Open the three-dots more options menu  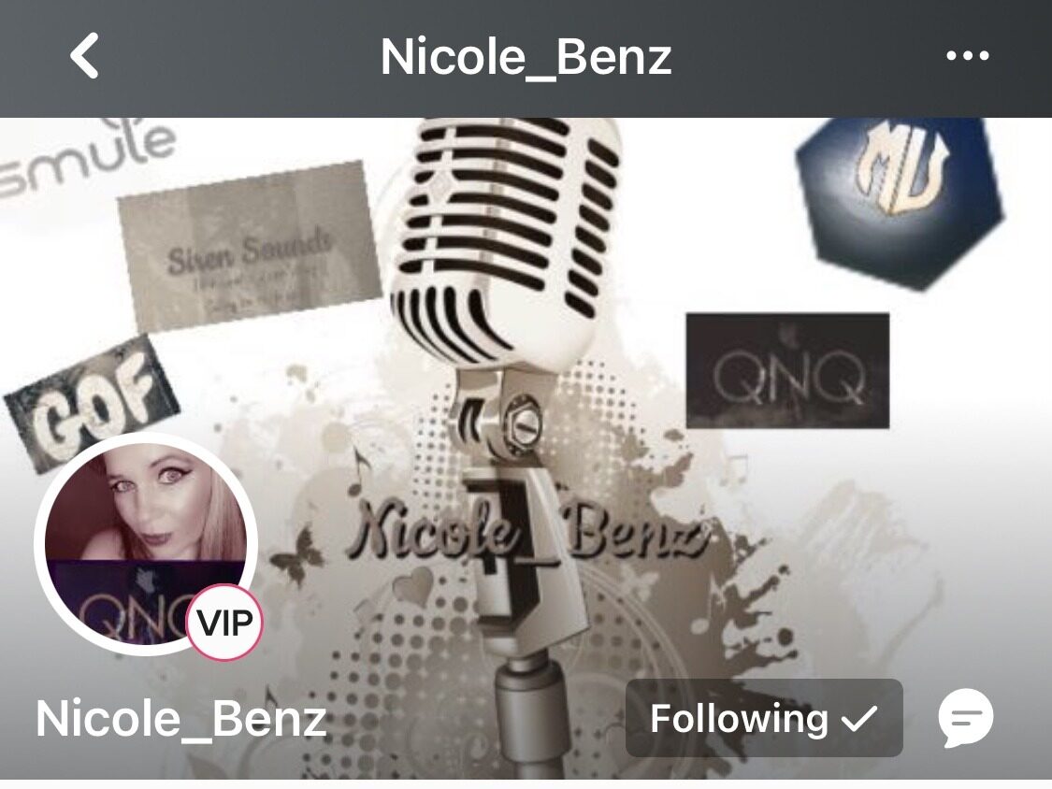click(967, 56)
